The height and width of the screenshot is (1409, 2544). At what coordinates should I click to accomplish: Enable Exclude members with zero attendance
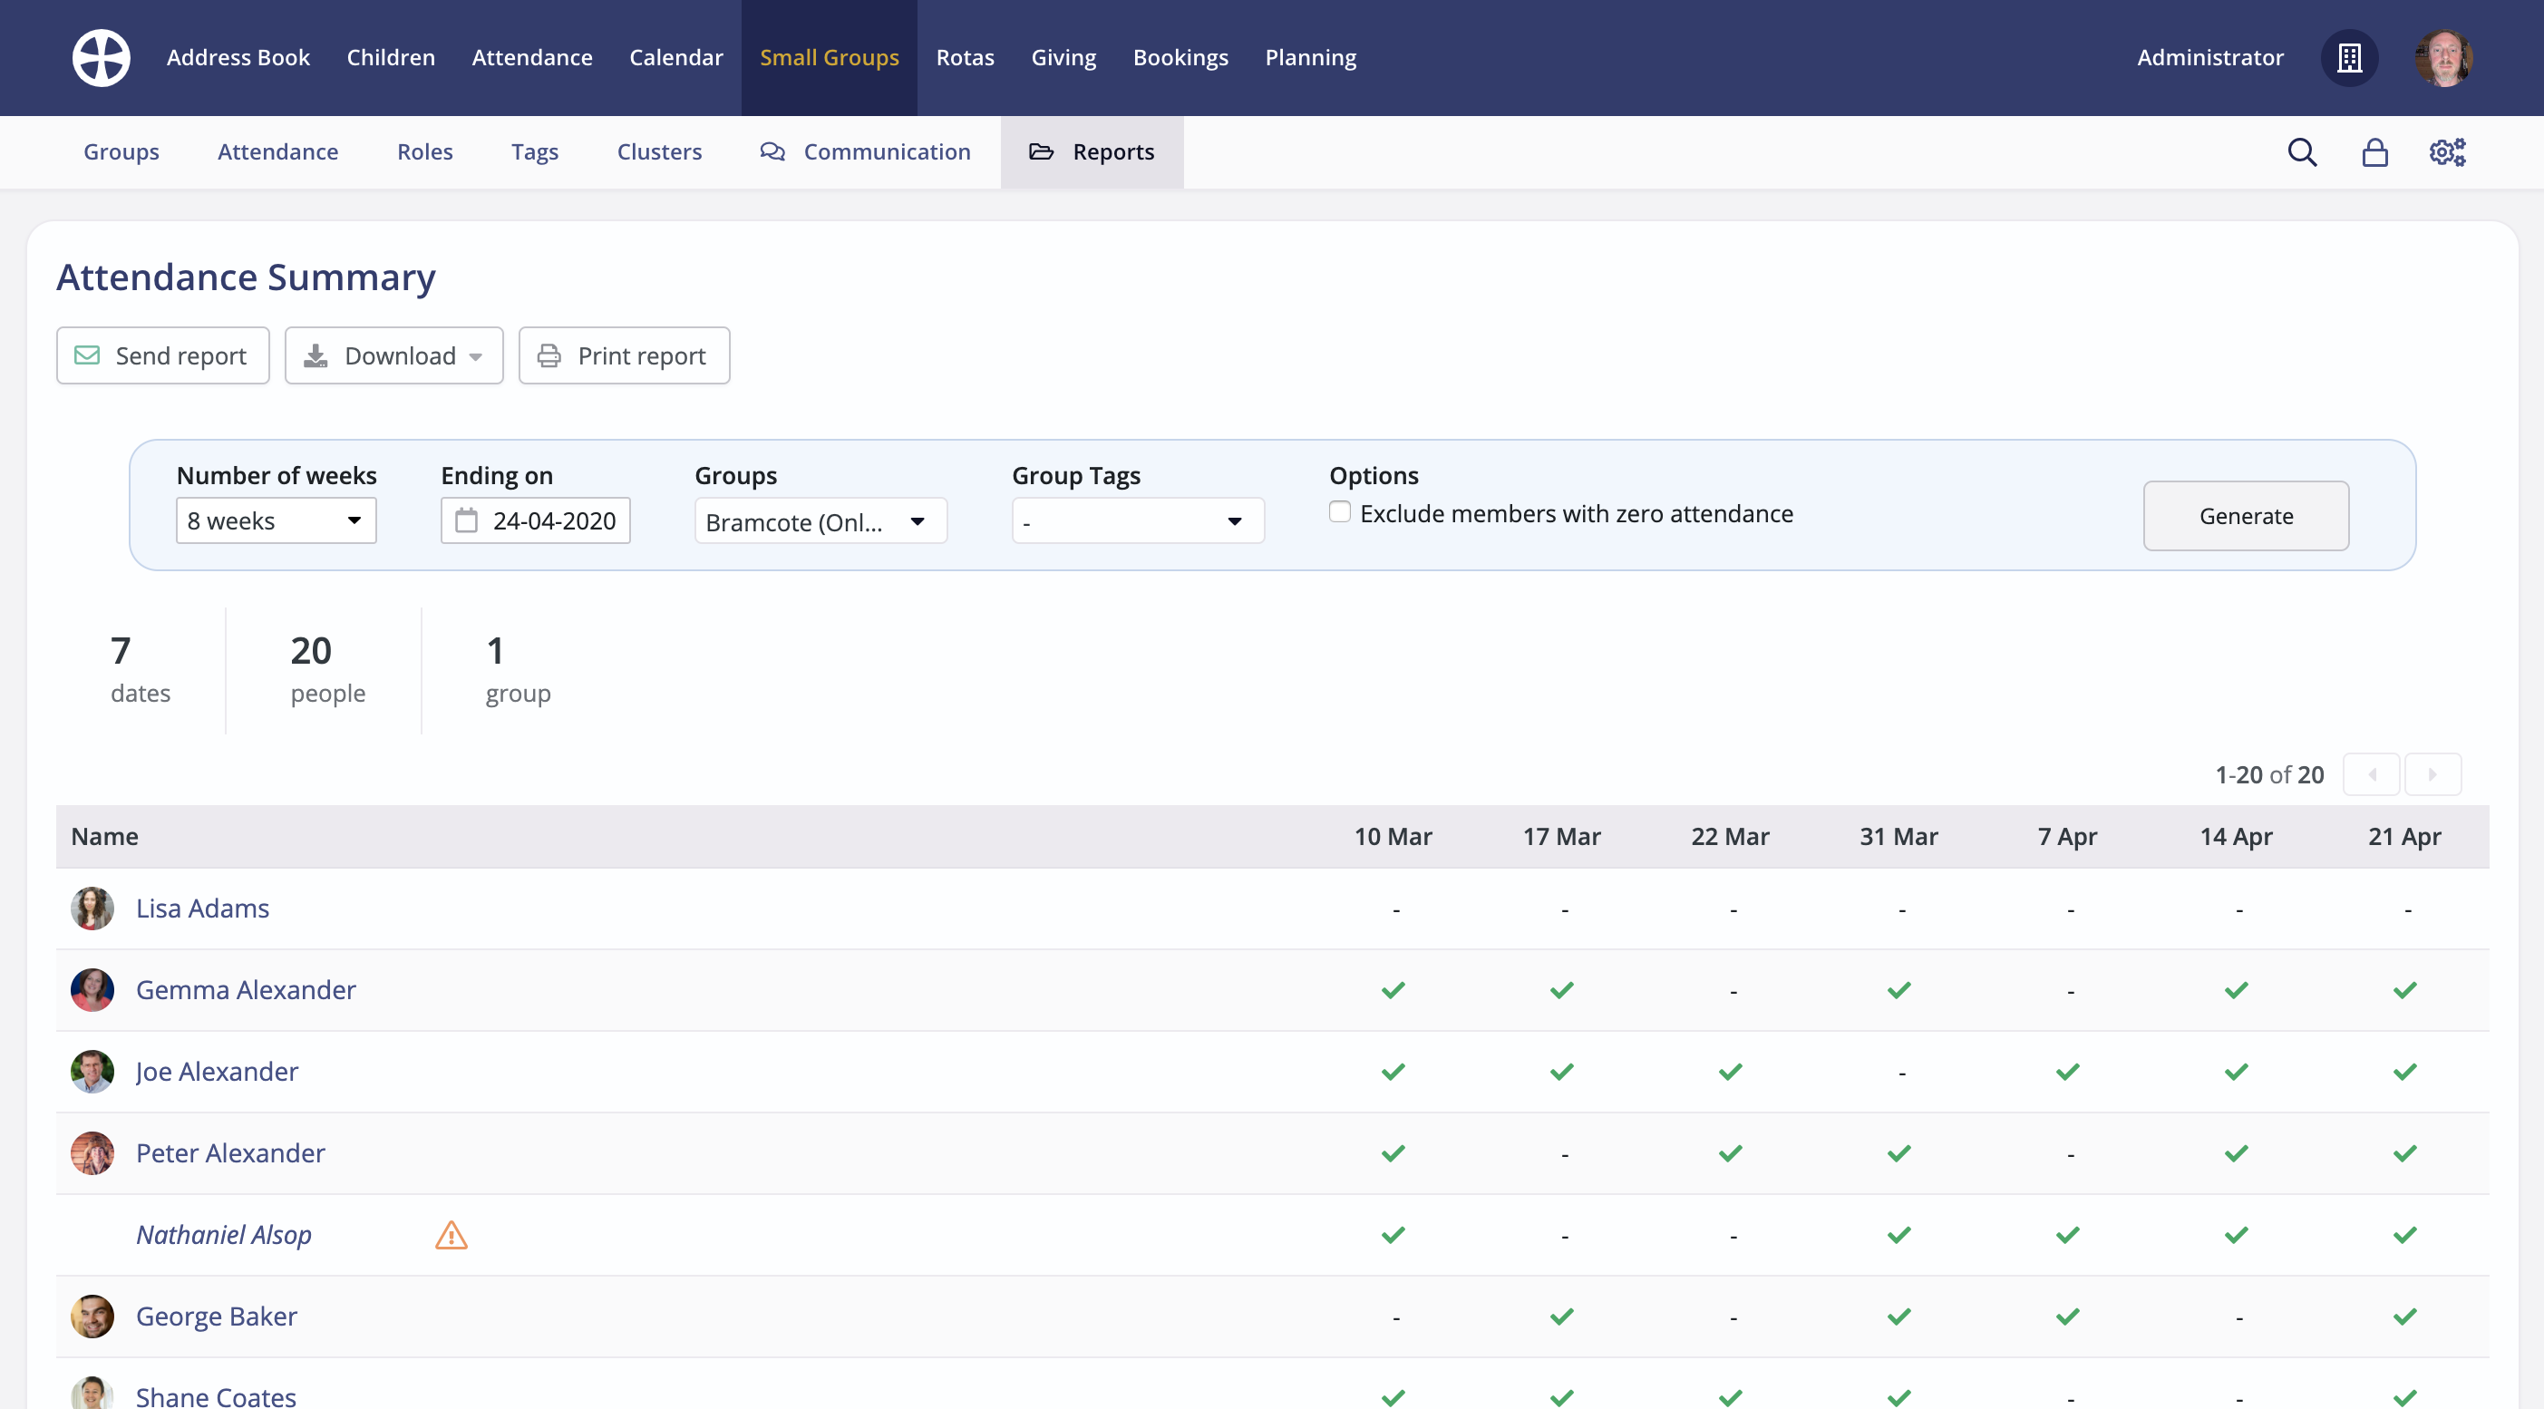1339,511
